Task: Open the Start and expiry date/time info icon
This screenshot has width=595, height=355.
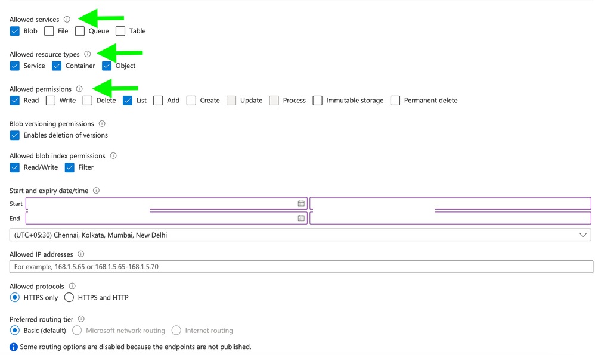Action: 97,191
